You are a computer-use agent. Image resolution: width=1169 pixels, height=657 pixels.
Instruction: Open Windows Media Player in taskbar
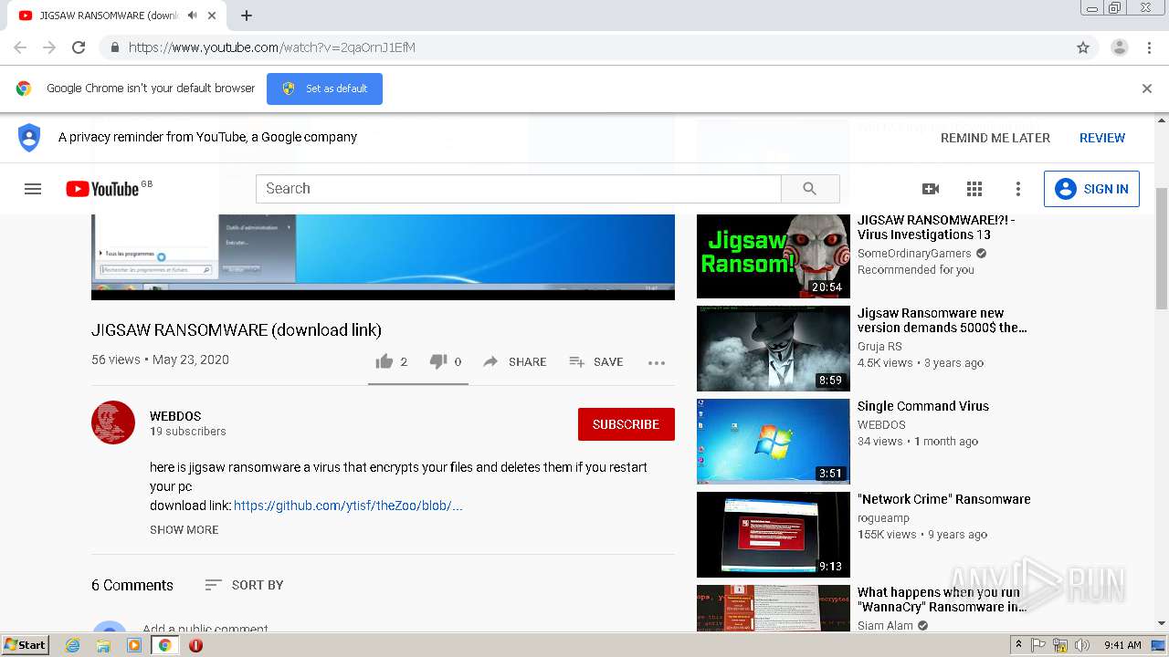click(134, 645)
